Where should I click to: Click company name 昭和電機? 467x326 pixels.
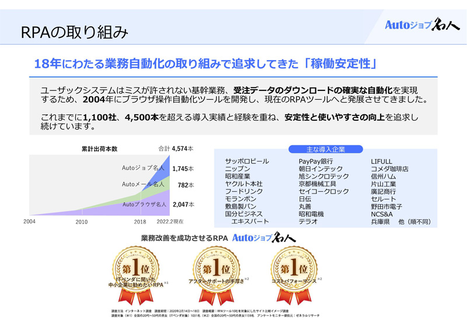(x=311, y=214)
